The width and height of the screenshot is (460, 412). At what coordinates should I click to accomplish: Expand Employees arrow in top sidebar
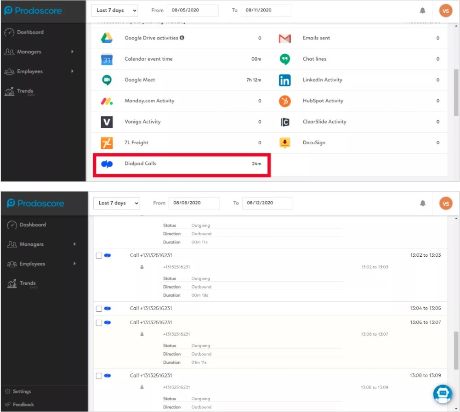pyautogui.click(x=72, y=71)
